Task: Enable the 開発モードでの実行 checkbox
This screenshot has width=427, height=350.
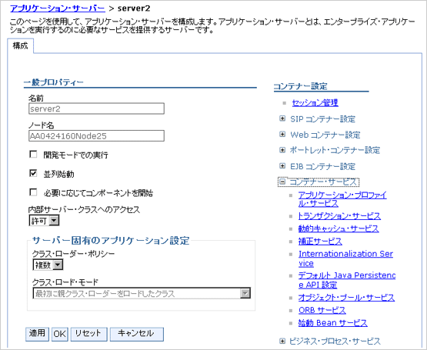Action: [33, 155]
